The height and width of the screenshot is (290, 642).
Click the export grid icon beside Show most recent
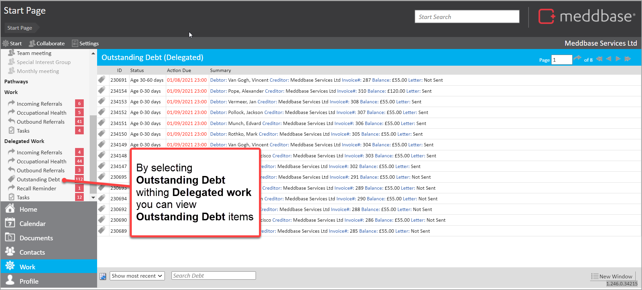103,276
